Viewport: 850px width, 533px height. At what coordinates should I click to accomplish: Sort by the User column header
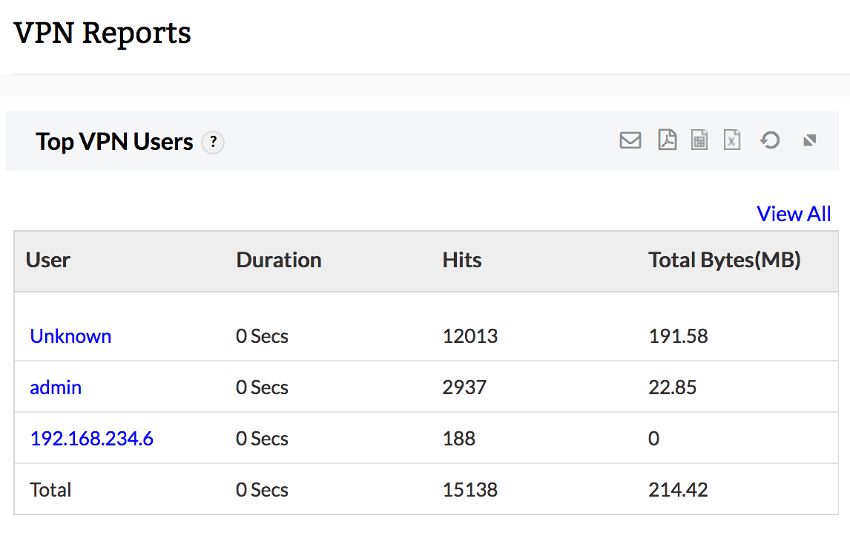[48, 260]
